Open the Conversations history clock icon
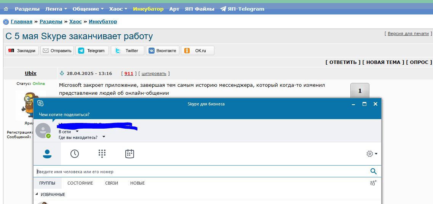Image resolution: width=433 pixels, height=204 pixels. pyautogui.click(x=75, y=154)
